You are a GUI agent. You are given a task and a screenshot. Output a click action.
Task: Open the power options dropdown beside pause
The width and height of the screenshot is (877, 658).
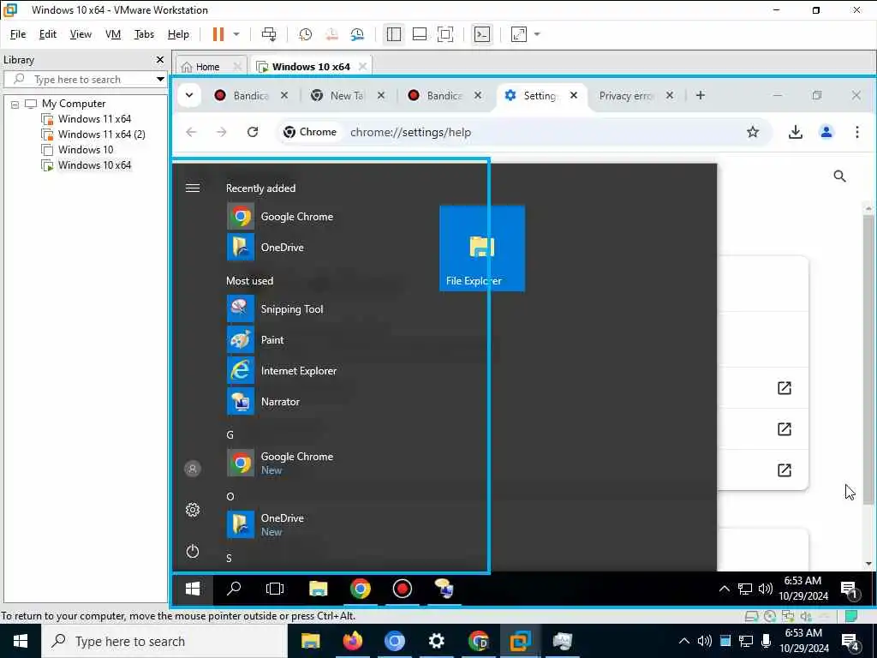[236, 34]
